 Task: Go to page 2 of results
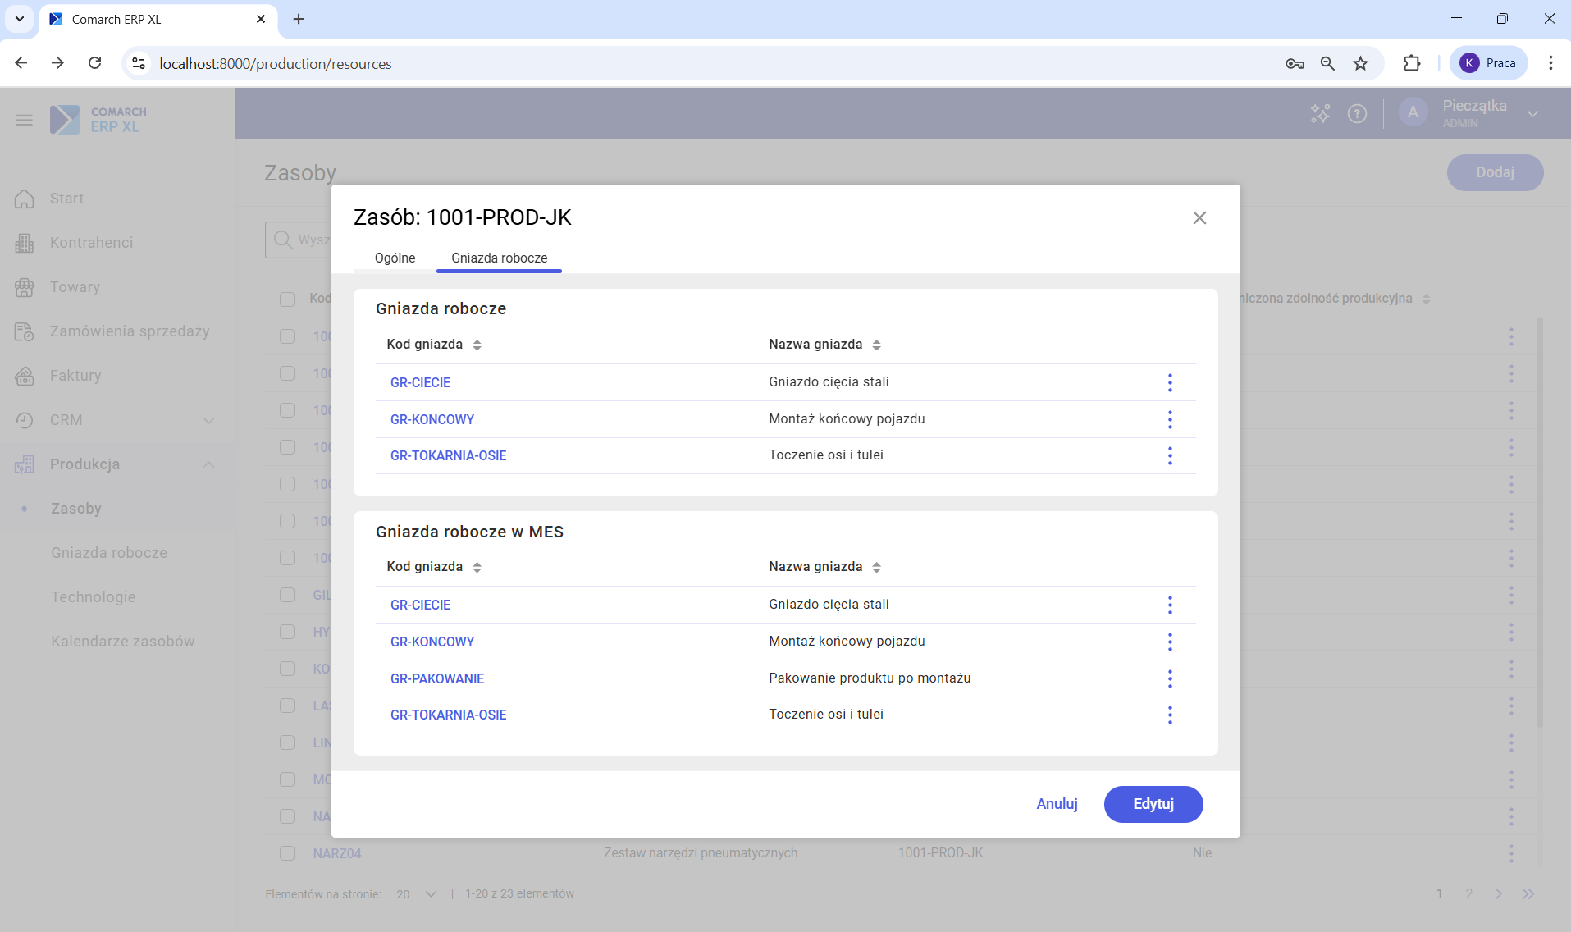(x=1468, y=894)
